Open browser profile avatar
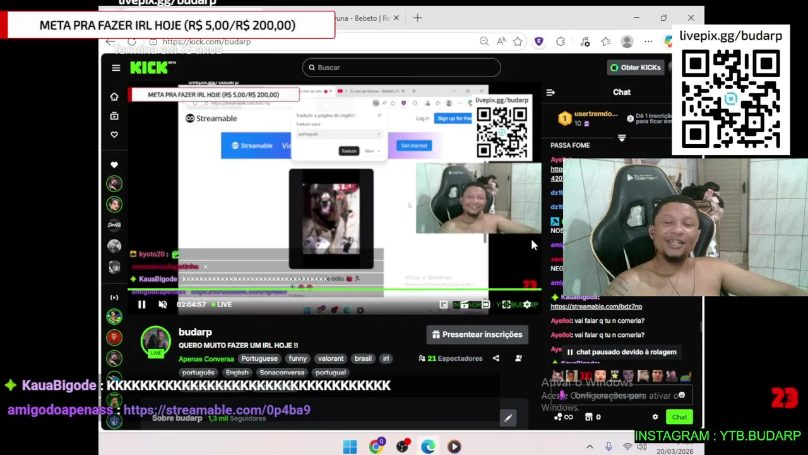This screenshot has width=808, height=455. (x=627, y=42)
